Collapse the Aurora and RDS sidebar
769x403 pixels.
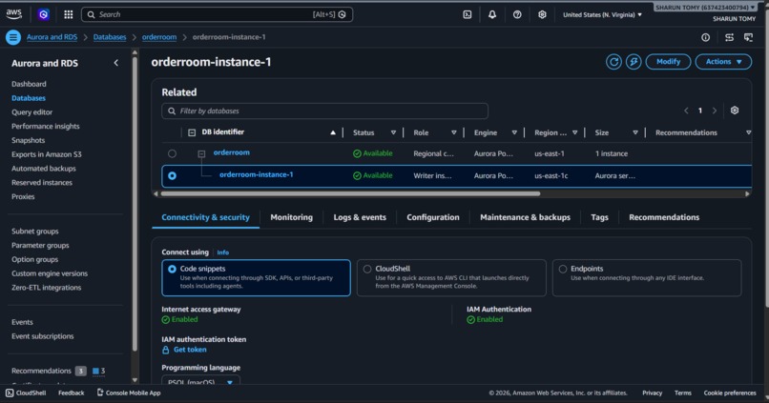pyautogui.click(x=115, y=63)
